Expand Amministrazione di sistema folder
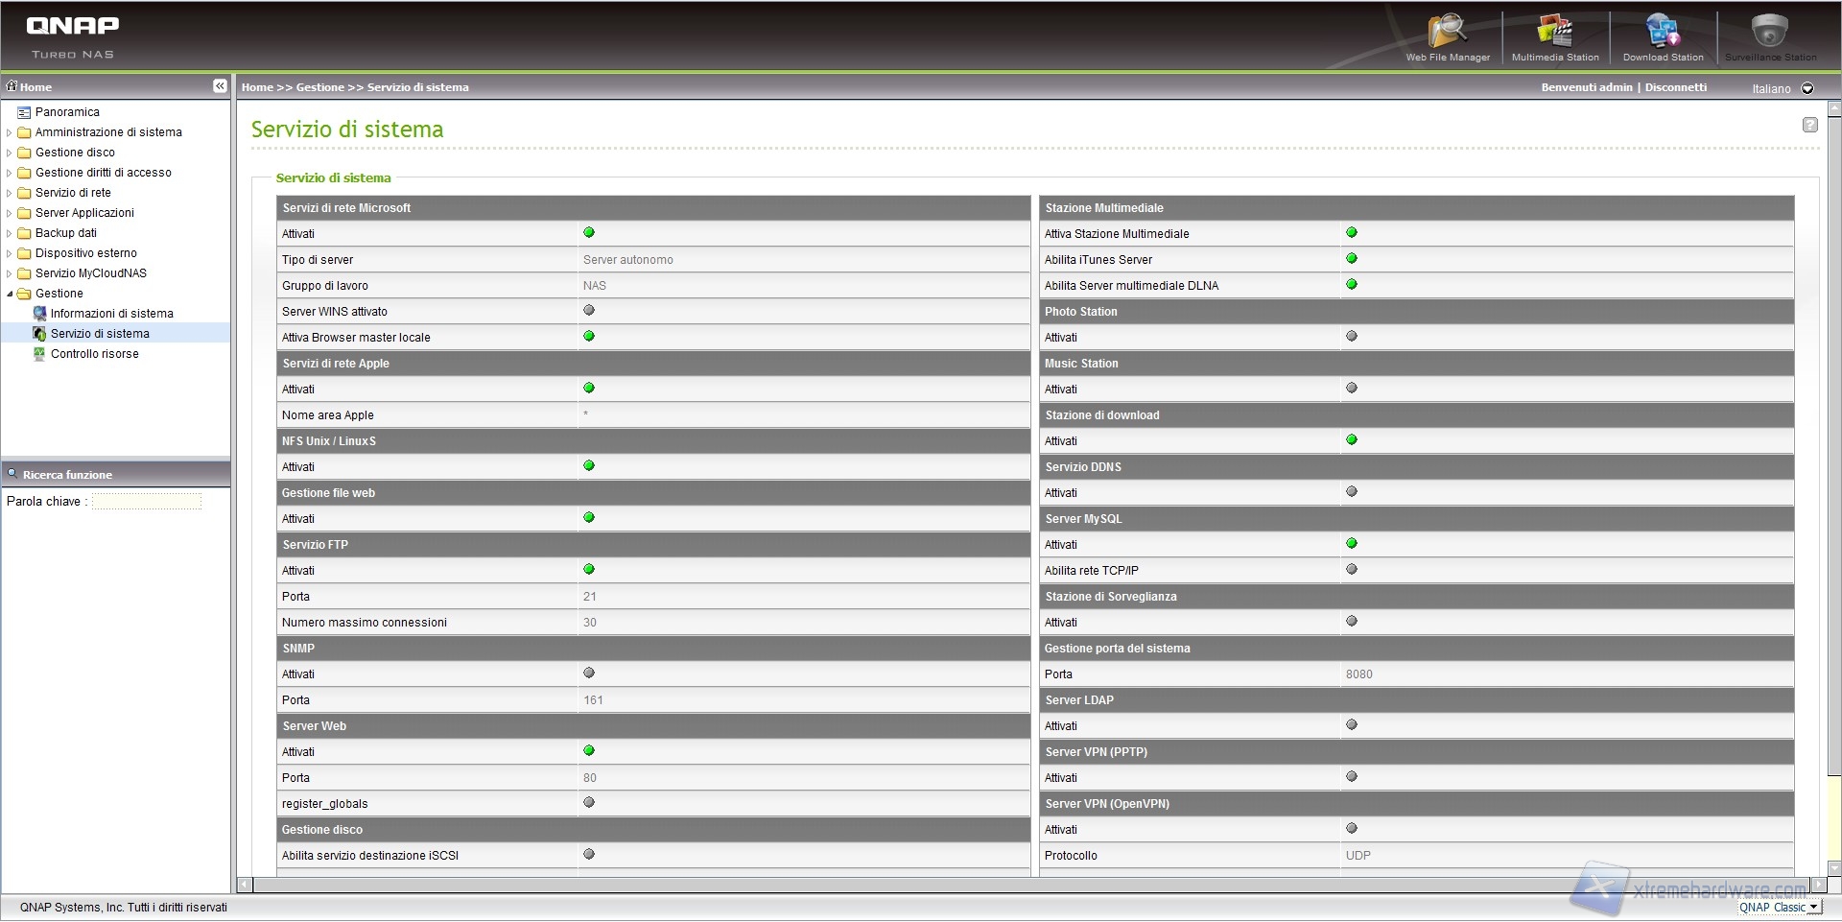1842x922 pixels. 10,132
